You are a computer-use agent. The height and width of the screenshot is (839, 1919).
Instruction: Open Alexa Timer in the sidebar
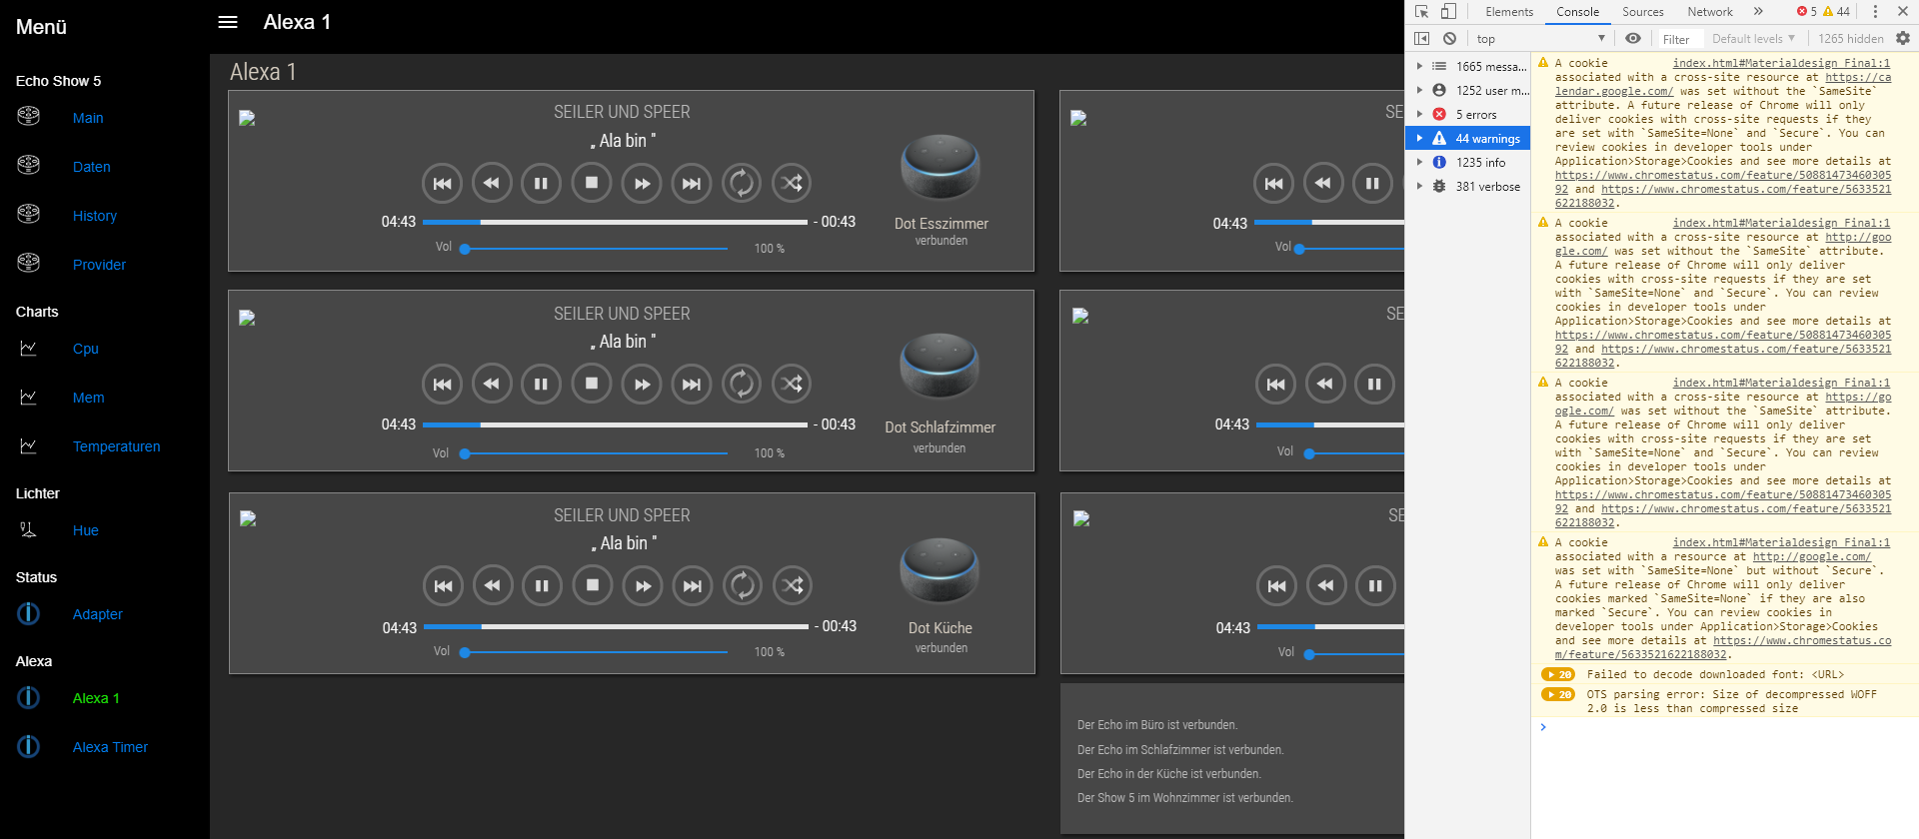110,747
